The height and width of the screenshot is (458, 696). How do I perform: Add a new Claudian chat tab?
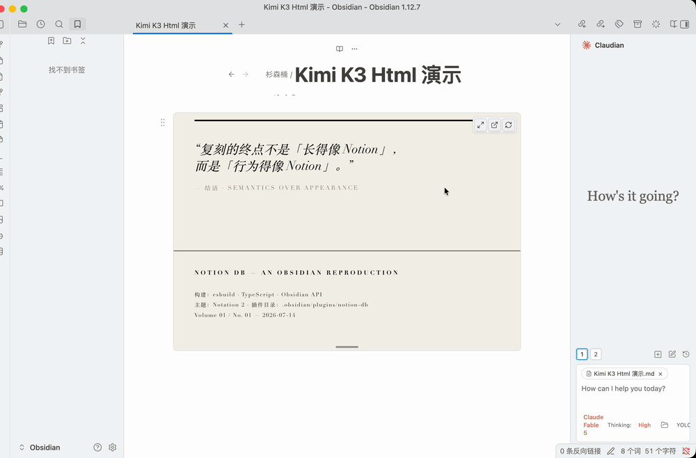658,354
